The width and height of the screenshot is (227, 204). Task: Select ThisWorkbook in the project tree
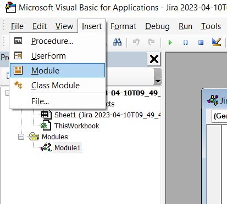(x=77, y=126)
